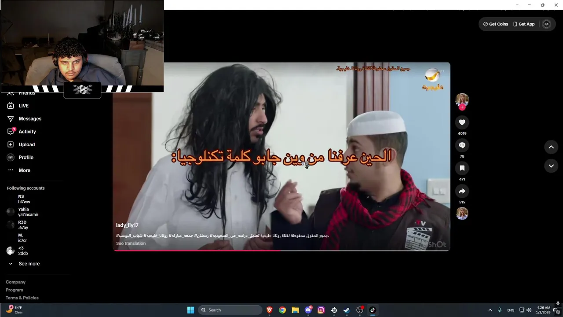Open File Explorer from the taskbar
The image size is (563, 317).
[295, 310]
